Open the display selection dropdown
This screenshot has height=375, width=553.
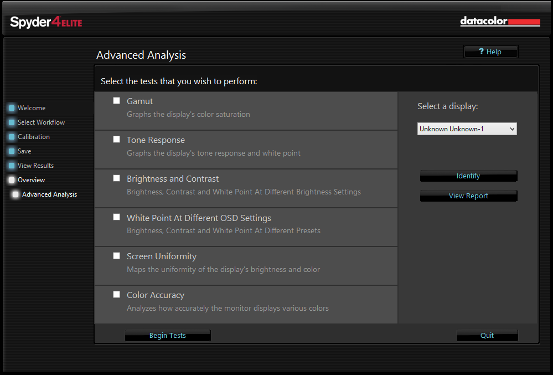467,129
